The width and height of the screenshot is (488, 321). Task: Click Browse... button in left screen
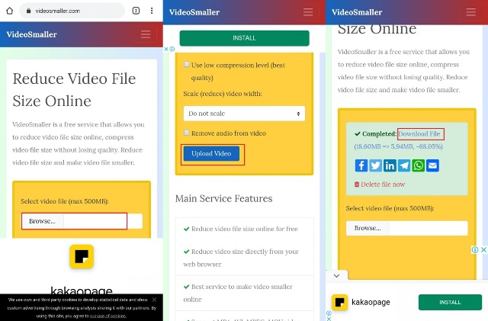point(43,221)
